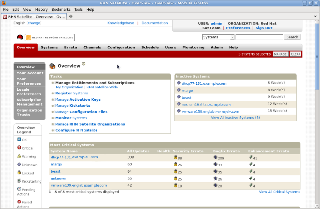The width and height of the screenshot is (320, 209).
Task: Follow the View All Critical Systems link
Action: [x=279, y=192]
